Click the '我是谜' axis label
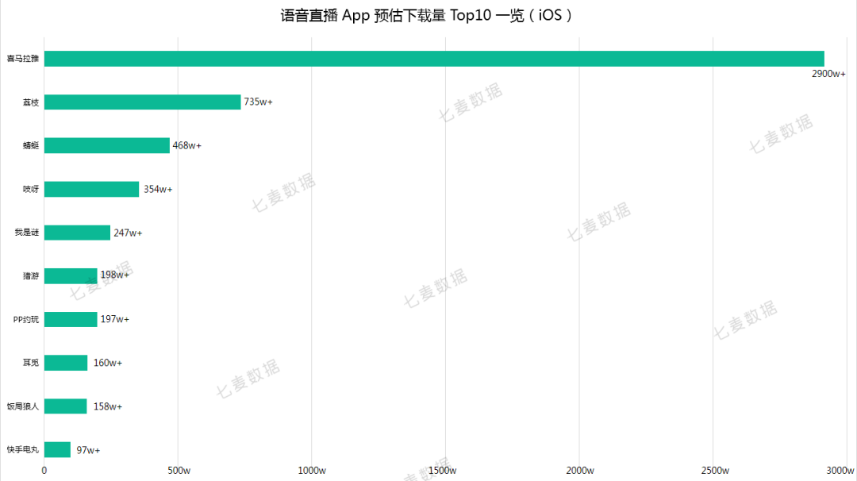The image size is (857, 481). 27,233
